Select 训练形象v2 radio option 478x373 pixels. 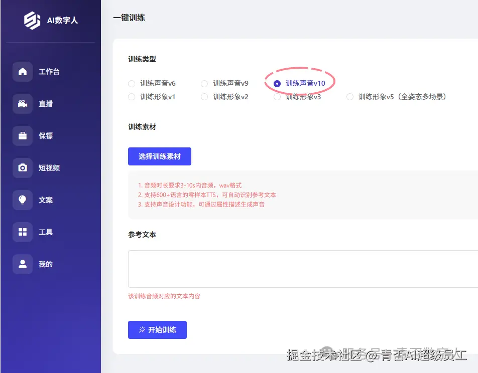204,97
